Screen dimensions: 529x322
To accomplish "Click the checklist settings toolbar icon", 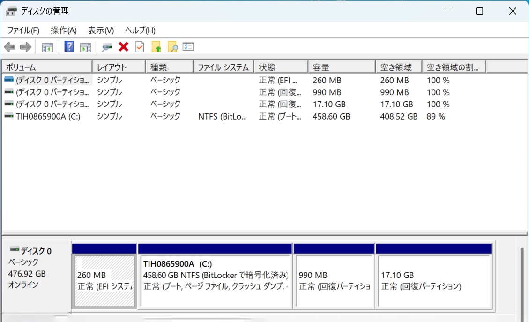I will (188, 47).
